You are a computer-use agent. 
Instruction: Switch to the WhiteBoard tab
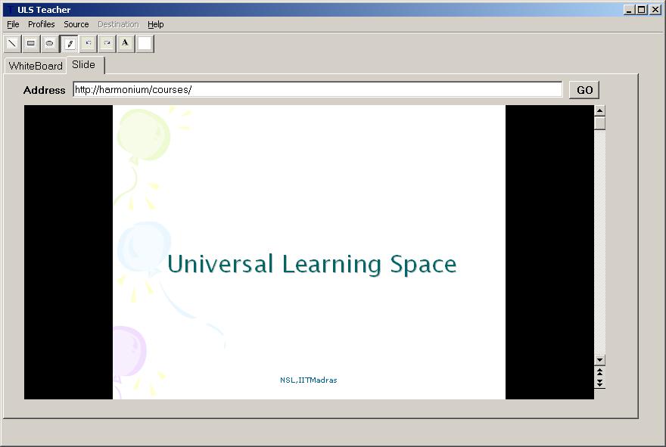pos(36,66)
